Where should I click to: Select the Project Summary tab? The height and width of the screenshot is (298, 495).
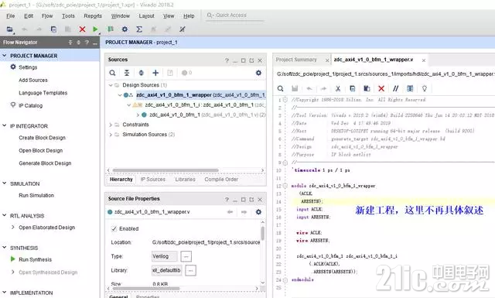point(296,60)
